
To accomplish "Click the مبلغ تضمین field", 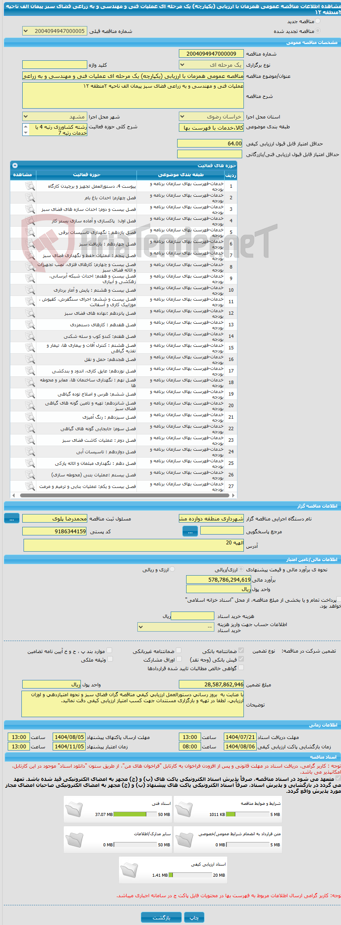I will point(211,684).
